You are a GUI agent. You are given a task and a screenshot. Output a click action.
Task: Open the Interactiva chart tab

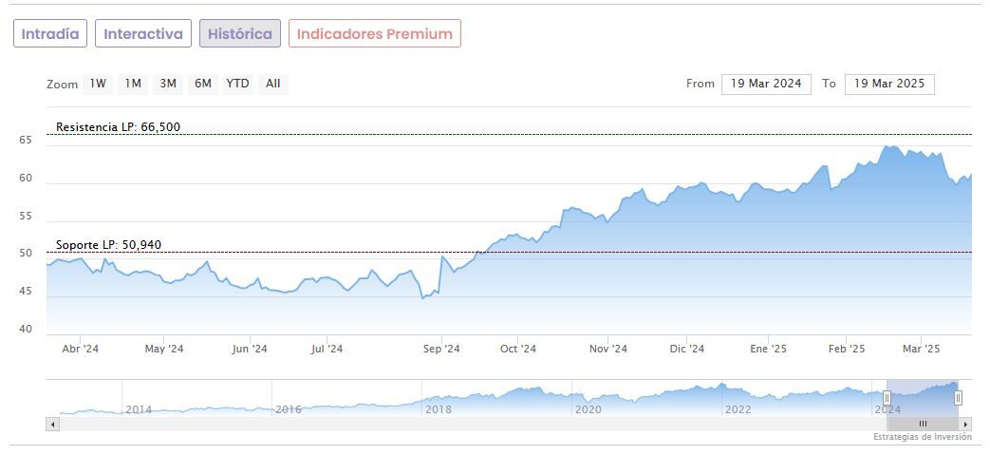point(142,34)
